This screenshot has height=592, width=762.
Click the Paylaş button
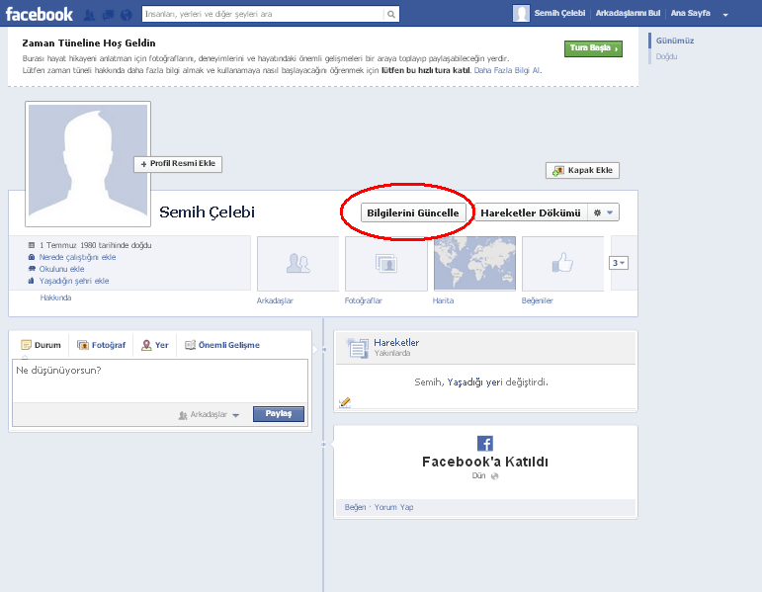(x=279, y=414)
